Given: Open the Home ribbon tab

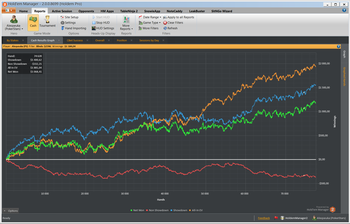Looking at the screenshot, I should pyautogui.click(x=23, y=11).
